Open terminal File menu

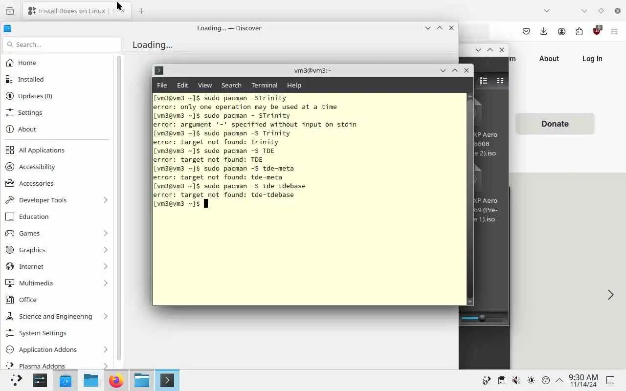point(162,85)
